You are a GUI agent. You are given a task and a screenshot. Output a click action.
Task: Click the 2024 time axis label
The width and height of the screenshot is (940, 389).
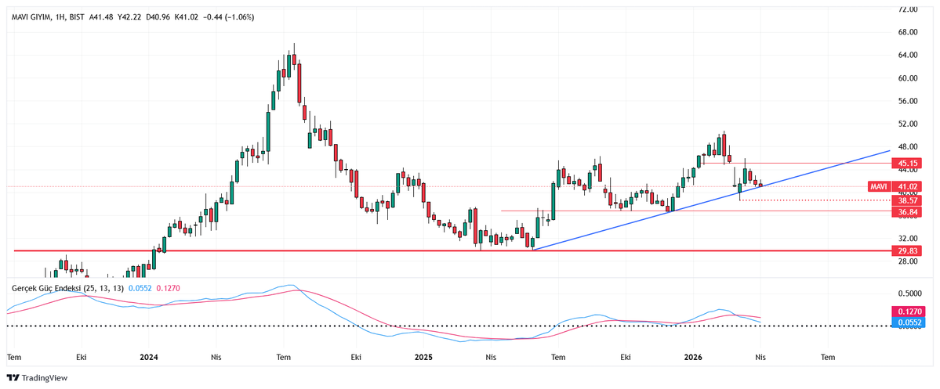148,357
